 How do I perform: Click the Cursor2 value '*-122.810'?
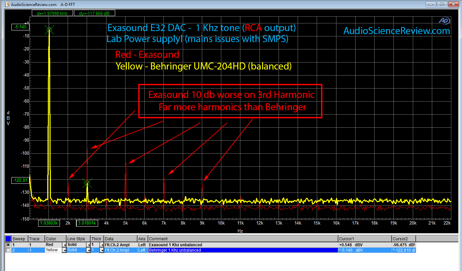point(404,250)
